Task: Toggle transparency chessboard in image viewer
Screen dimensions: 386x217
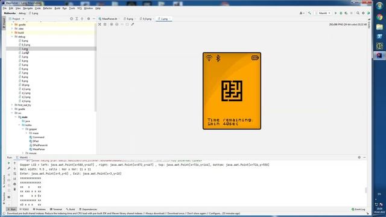Action: pos(100,24)
